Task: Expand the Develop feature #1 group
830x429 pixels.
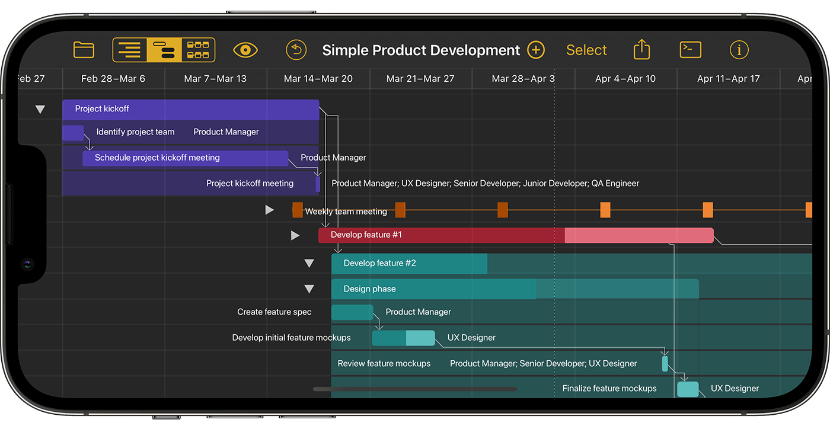Action: pyautogui.click(x=295, y=236)
